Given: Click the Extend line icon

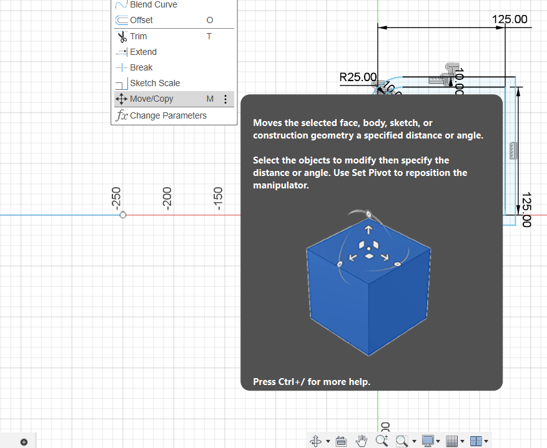Looking at the screenshot, I should click(121, 52).
